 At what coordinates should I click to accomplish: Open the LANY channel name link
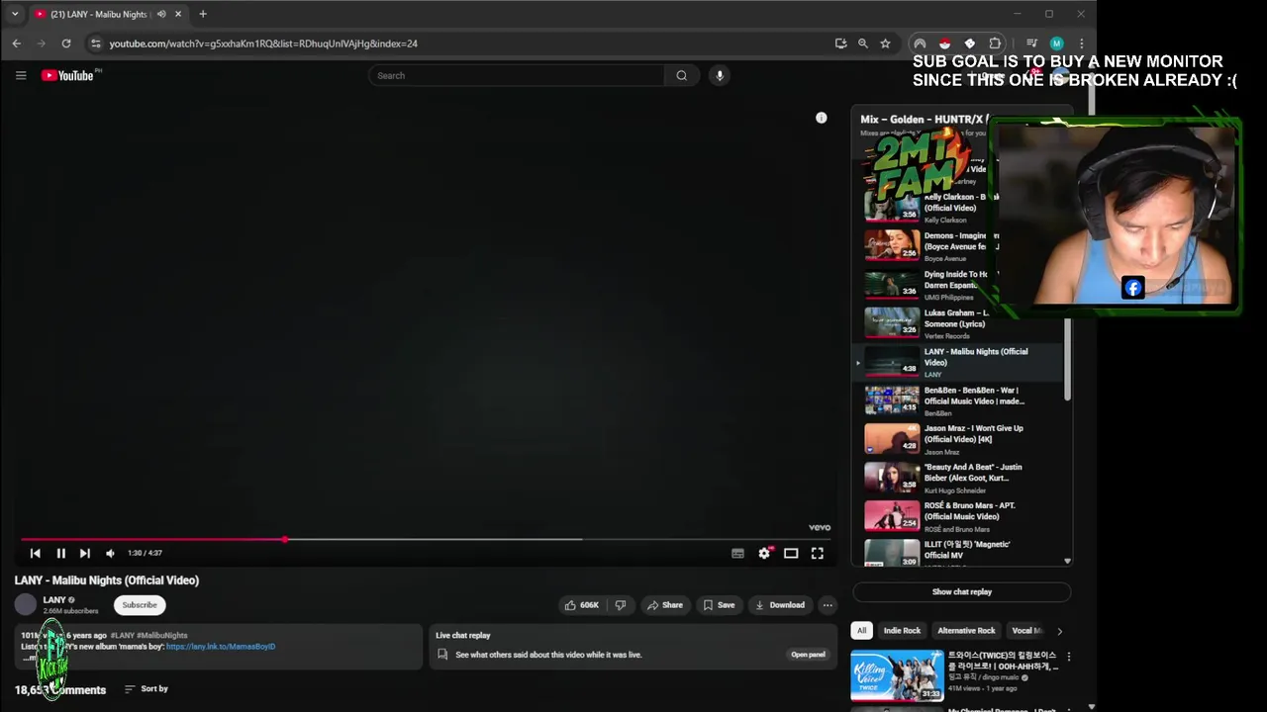54,599
